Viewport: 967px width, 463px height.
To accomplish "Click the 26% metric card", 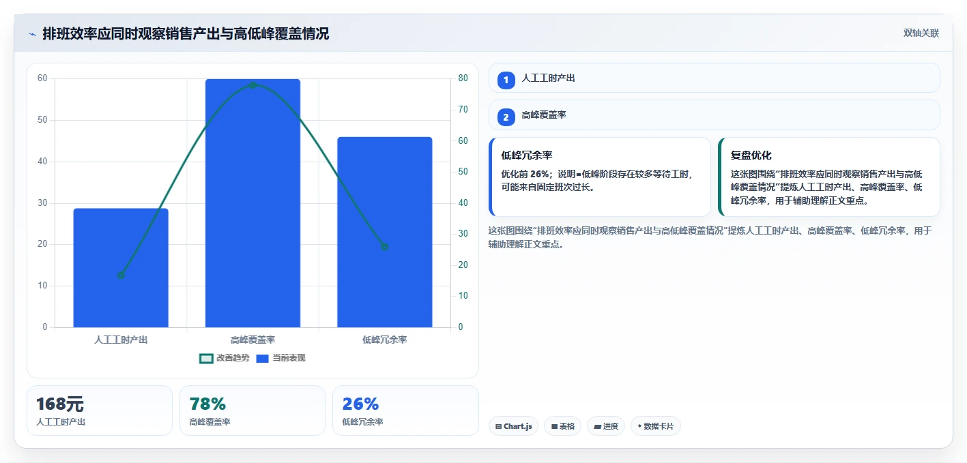I will click(405, 410).
